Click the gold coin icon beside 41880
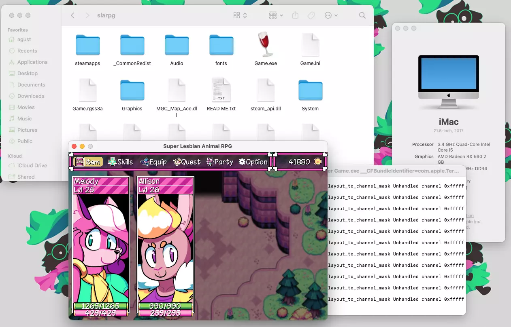The height and width of the screenshot is (327, 511). click(318, 162)
